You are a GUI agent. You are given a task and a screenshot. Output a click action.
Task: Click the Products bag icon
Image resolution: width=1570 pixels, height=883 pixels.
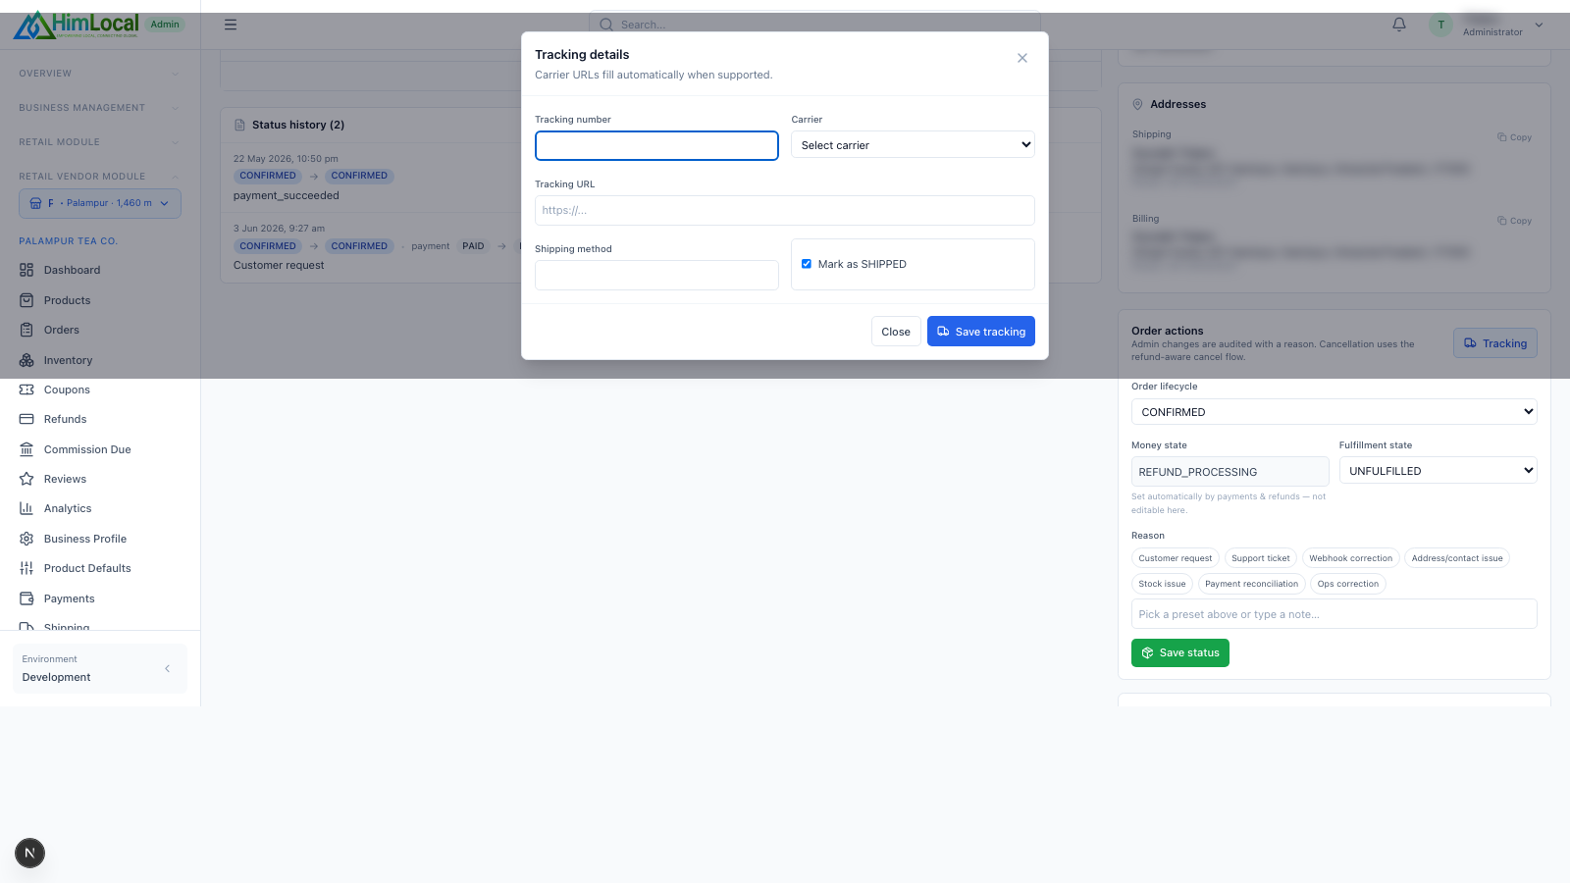pos(26,300)
